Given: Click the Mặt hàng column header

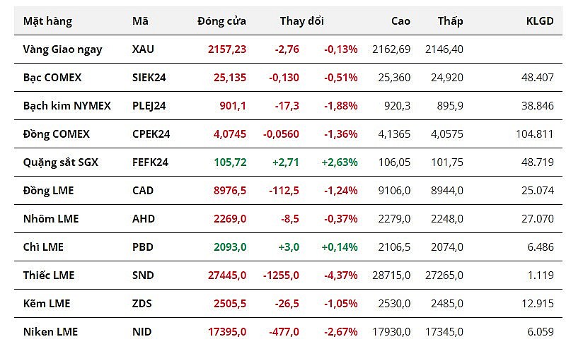Looking at the screenshot, I should coord(47,20).
